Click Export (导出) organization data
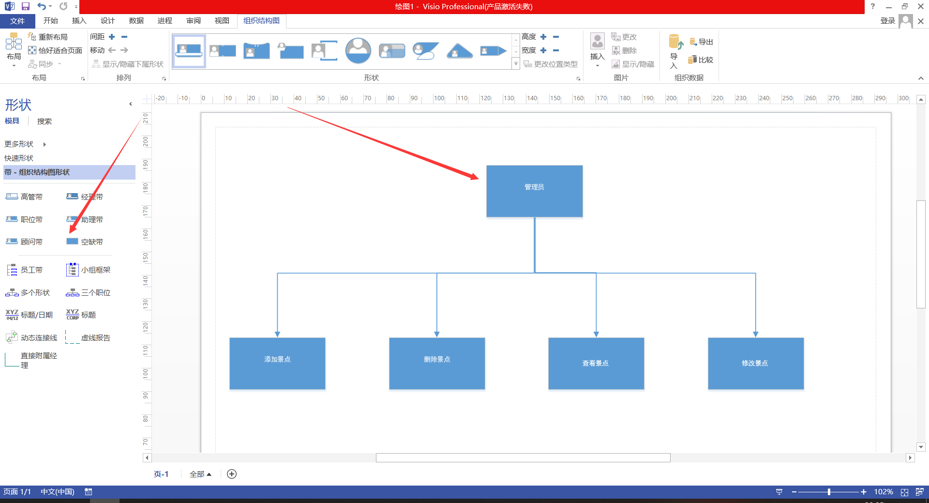Image resolution: width=929 pixels, height=503 pixels. point(701,42)
